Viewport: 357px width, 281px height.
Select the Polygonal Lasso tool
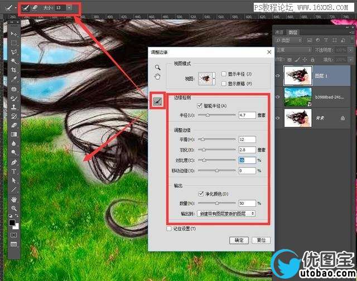point(13,52)
